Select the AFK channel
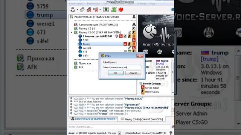241x135 pixels. pyautogui.click(x=81, y=67)
